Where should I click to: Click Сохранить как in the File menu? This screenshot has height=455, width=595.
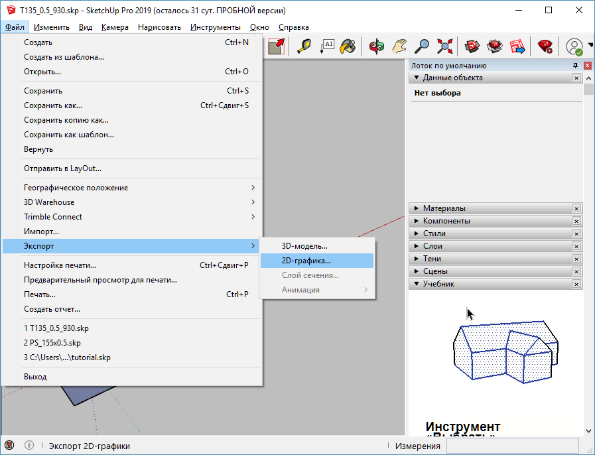click(53, 105)
